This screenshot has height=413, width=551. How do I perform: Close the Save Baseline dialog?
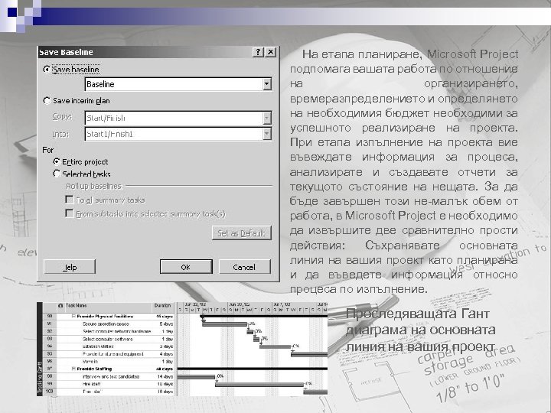point(270,52)
